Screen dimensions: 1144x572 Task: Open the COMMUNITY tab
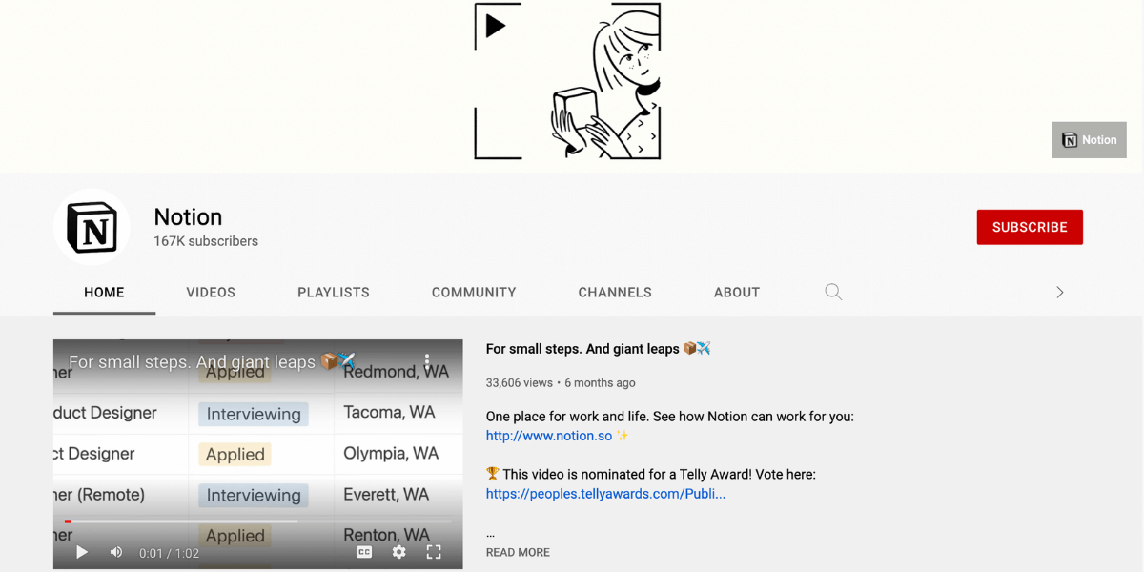474,292
